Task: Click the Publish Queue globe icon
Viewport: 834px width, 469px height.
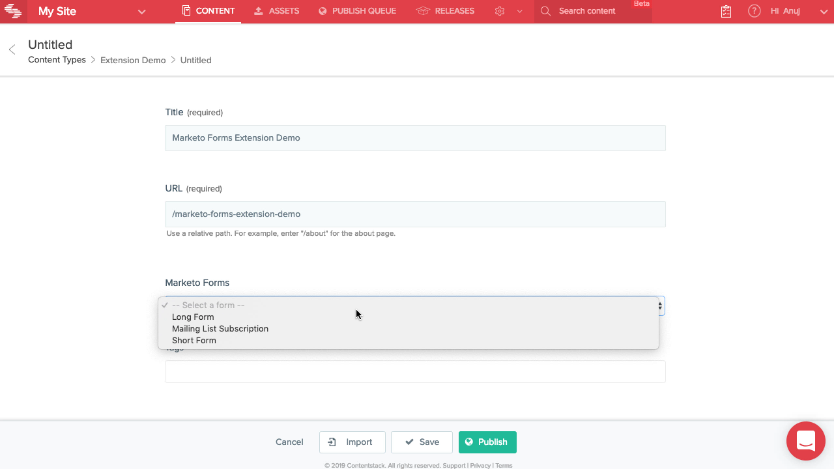Action: 323,11
